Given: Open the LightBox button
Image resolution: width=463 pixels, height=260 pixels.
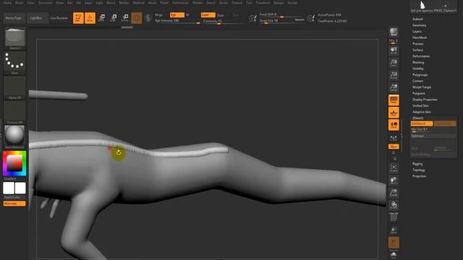Looking at the screenshot, I should 36,18.
